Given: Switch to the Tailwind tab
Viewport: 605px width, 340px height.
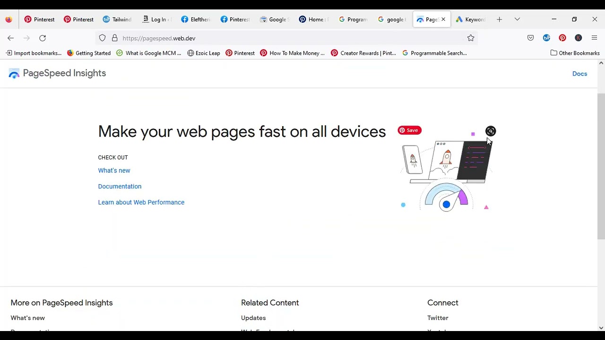Looking at the screenshot, I should pos(117,19).
